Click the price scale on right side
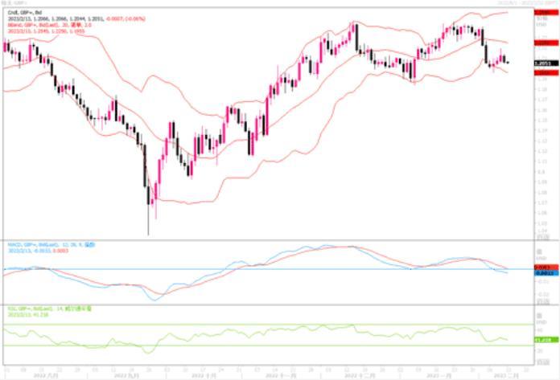The width and height of the screenshot is (560, 380). pyautogui.click(x=542, y=145)
